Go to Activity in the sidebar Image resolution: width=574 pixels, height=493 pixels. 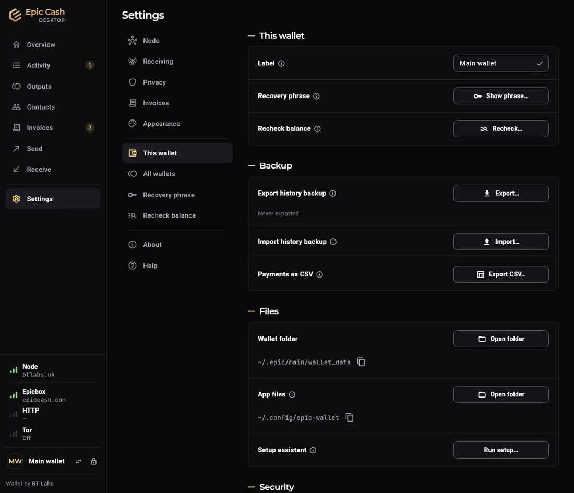click(x=53, y=65)
